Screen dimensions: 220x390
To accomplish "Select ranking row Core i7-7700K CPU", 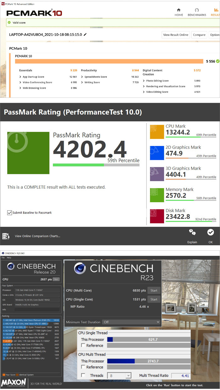I will pyautogui.click(x=31, y=344).
